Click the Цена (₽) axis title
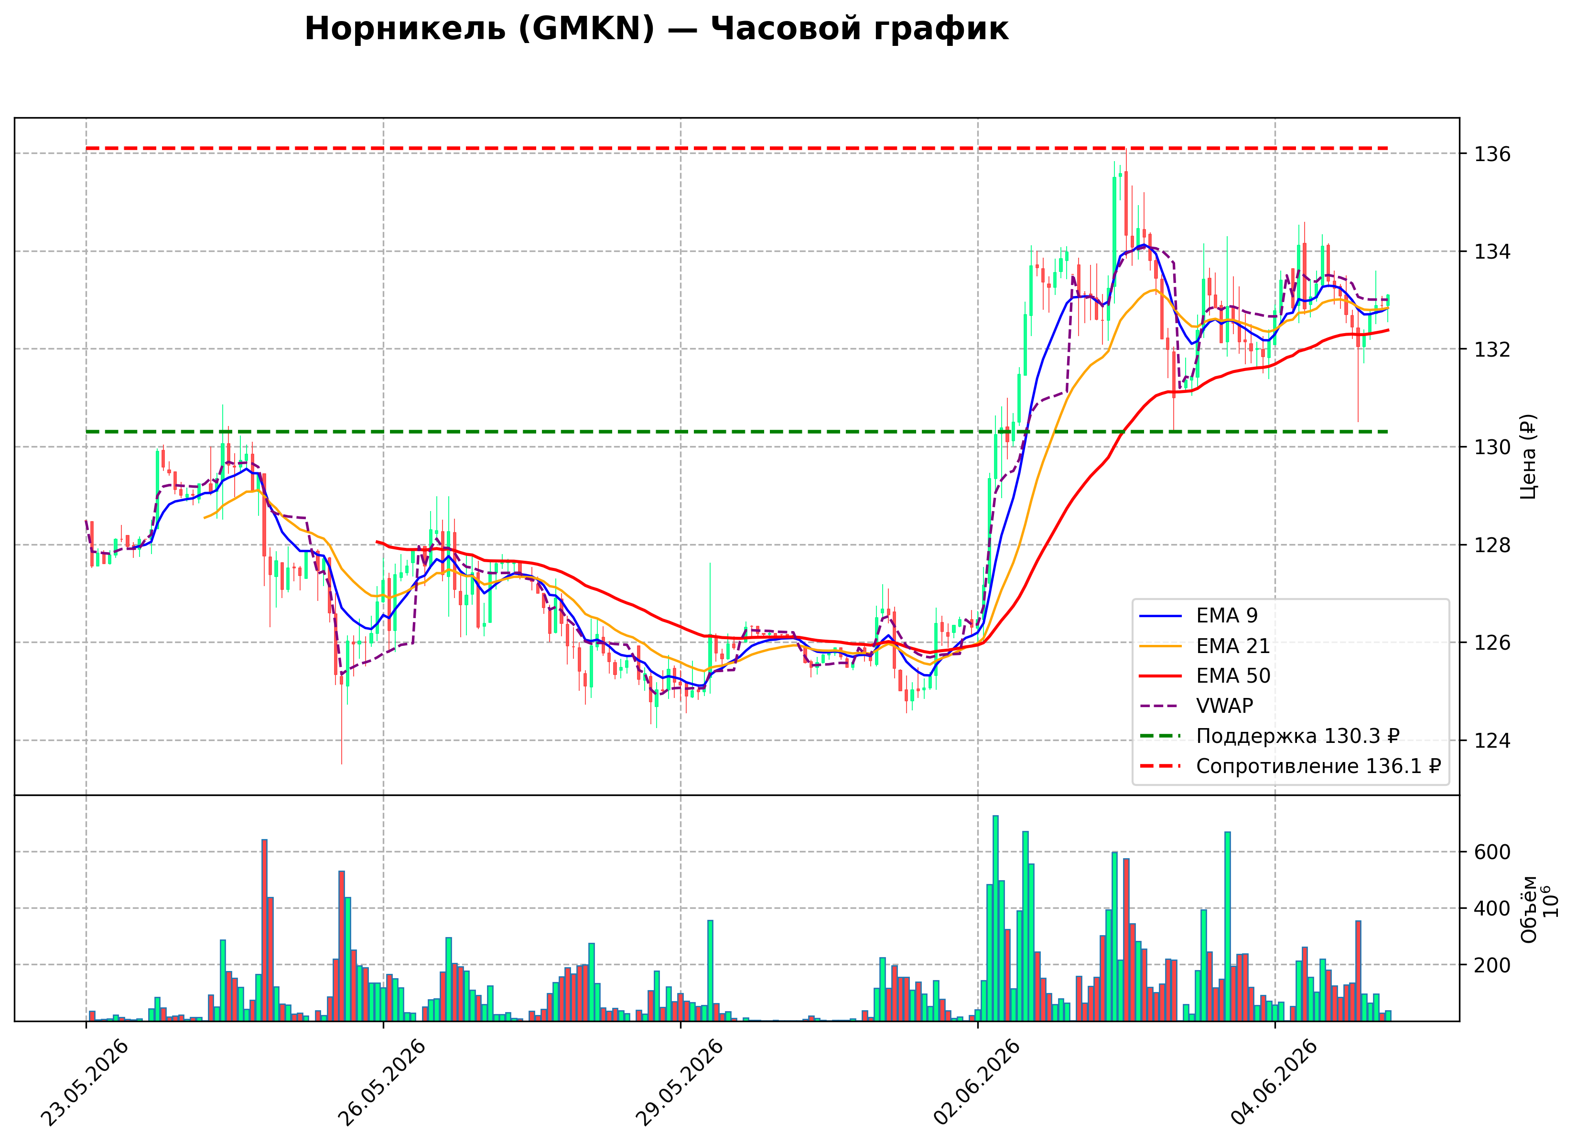1577x1144 pixels. 1528,456
